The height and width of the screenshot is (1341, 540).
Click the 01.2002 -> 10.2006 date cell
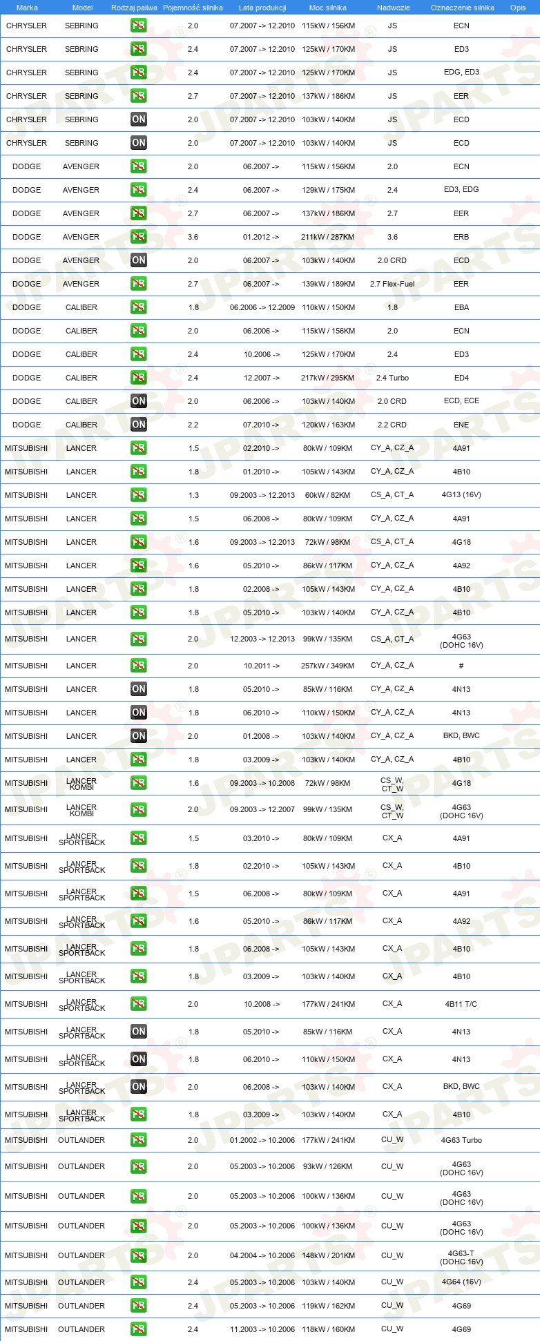tap(262, 1140)
